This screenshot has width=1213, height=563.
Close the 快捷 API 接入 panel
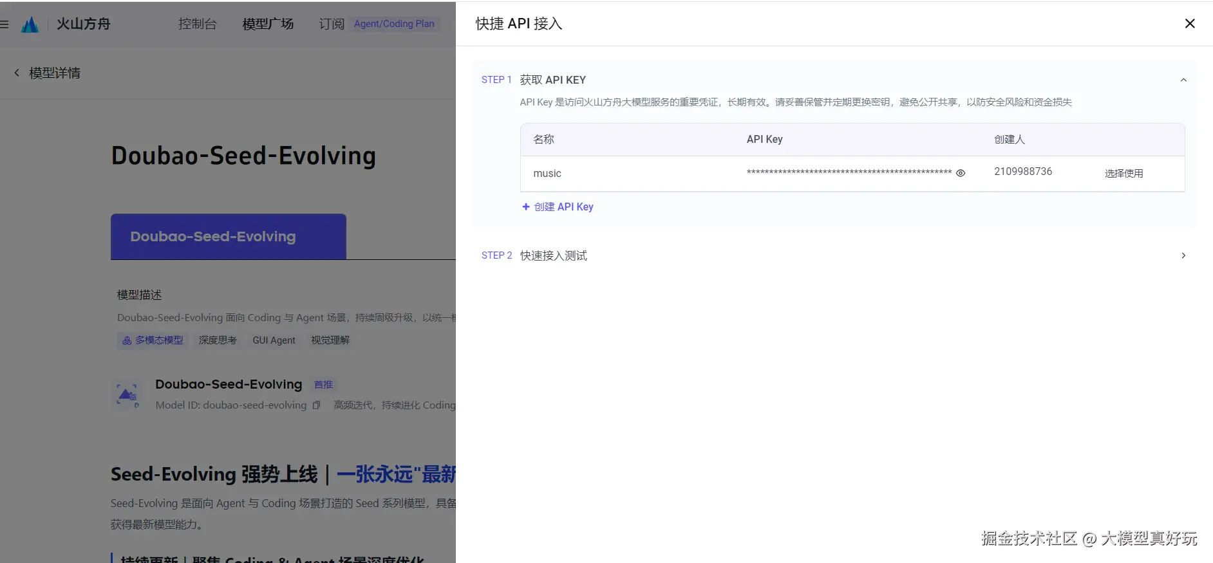pos(1190,24)
